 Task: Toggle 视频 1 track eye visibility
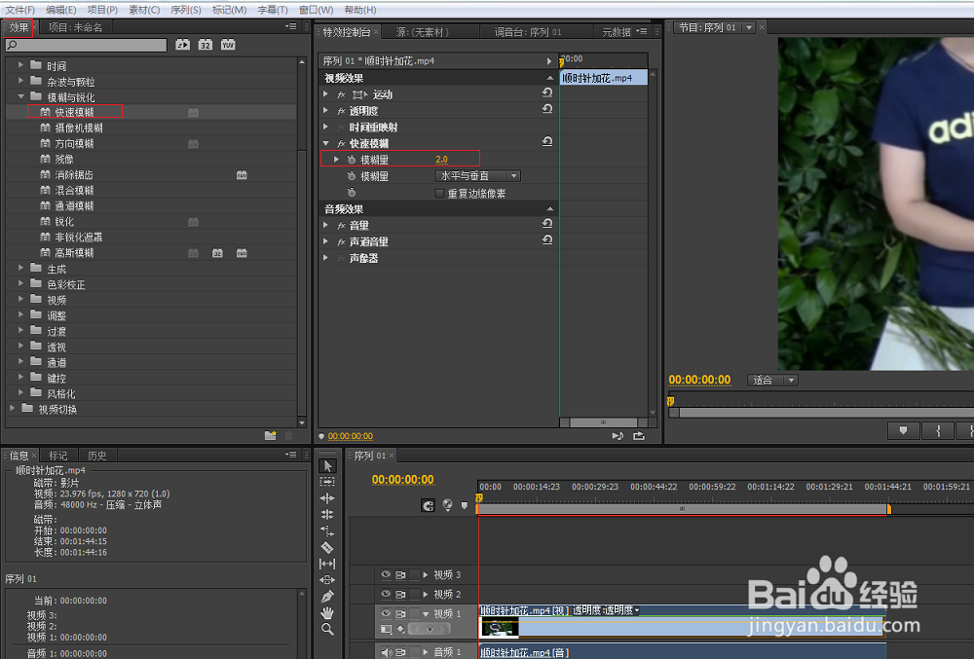point(386,613)
